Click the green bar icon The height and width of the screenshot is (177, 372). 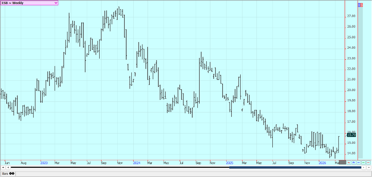coord(363,162)
